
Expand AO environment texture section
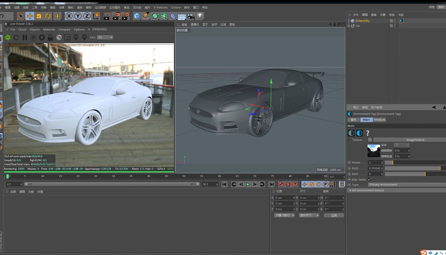point(350,190)
